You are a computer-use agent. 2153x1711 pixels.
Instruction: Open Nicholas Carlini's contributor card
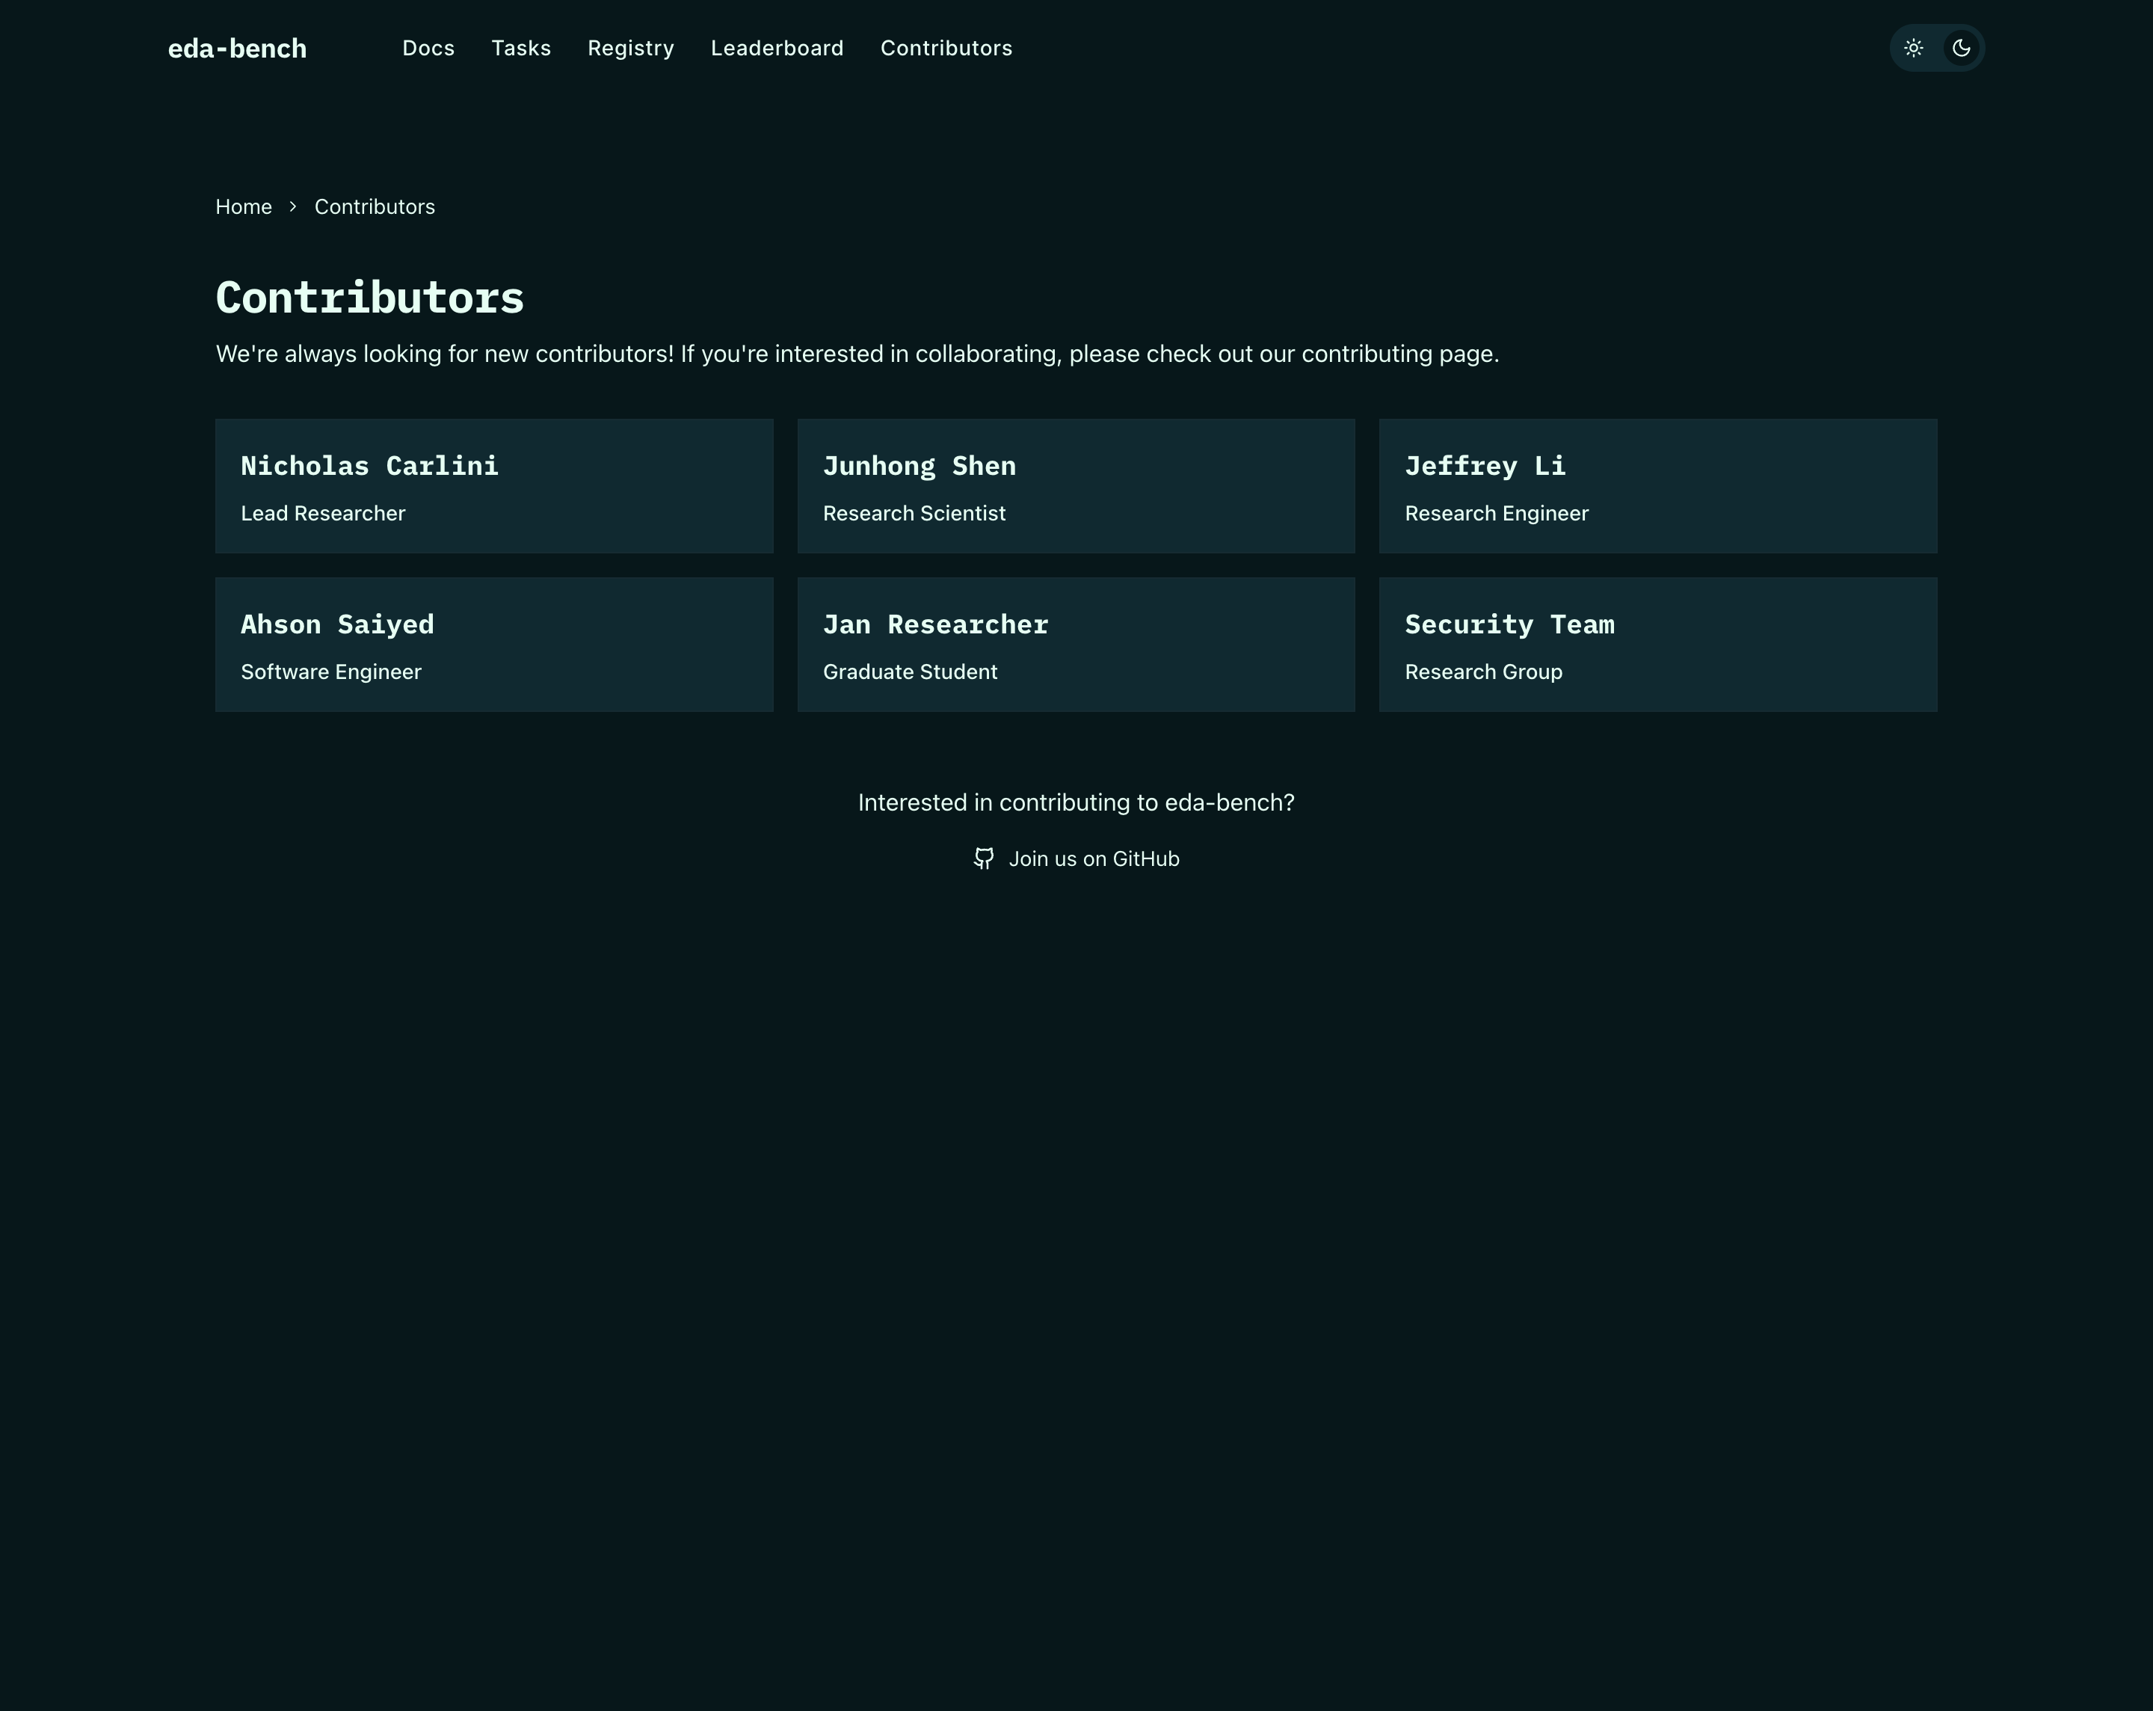tap(494, 486)
